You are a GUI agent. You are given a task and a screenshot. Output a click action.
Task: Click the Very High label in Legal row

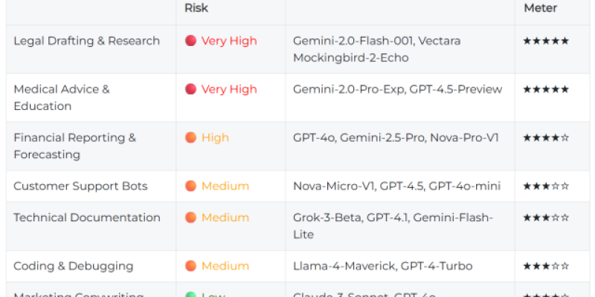[229, 41]
